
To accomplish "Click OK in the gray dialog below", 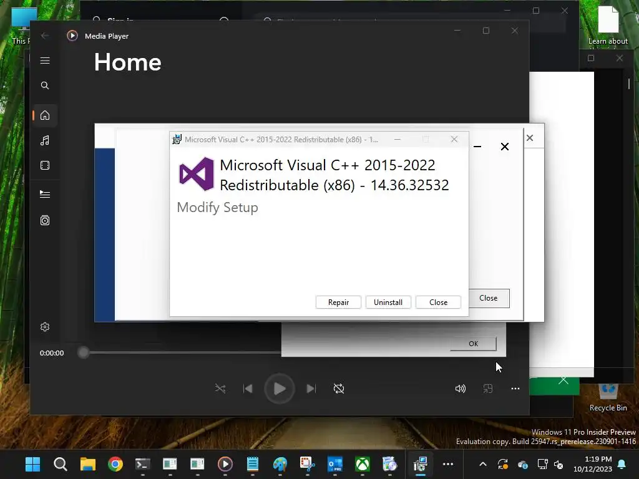I will (473, 344).
